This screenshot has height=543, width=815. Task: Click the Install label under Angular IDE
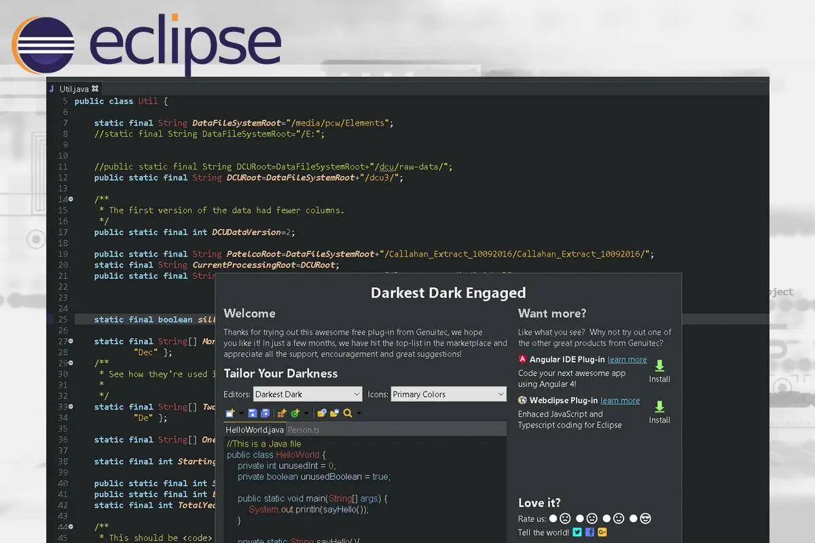point(659,379)
